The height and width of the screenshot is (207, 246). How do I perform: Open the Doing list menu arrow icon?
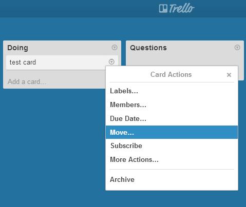click(x=115, y=47)
